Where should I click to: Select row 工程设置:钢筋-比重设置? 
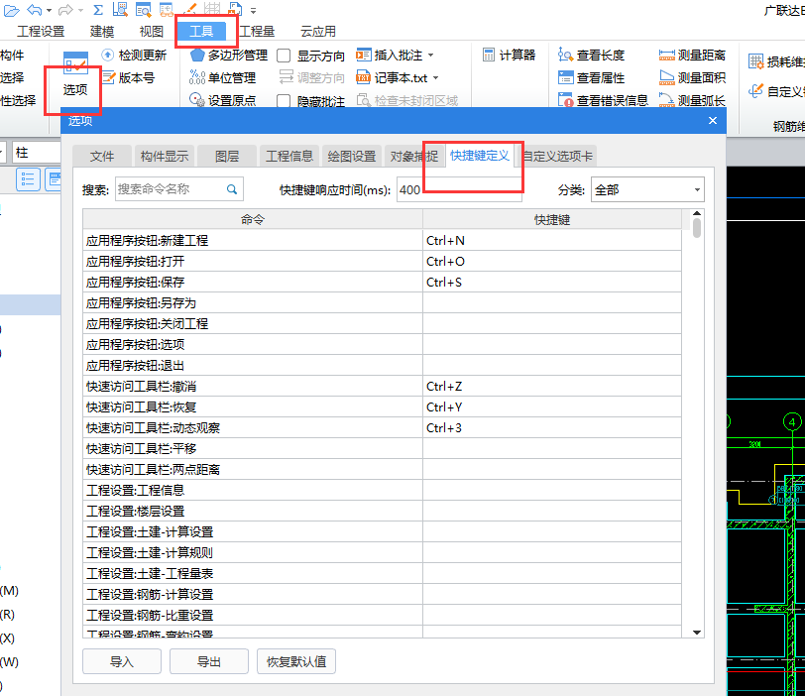point(382,615)
